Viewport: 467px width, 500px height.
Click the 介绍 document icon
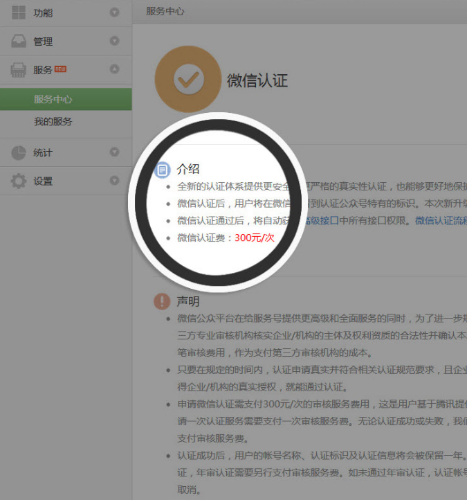[162, 170]
